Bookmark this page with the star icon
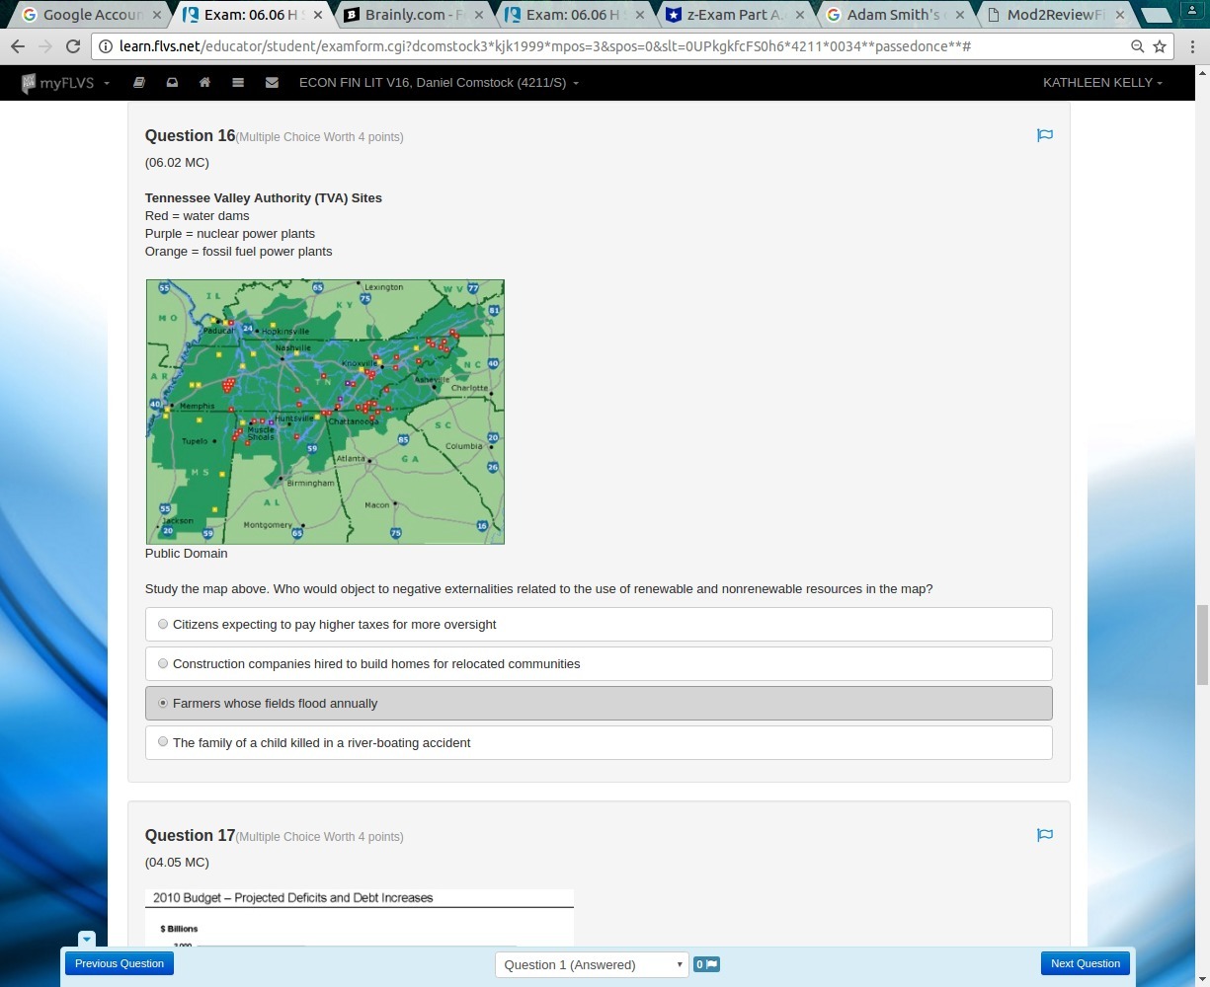 coord(1160,46)
